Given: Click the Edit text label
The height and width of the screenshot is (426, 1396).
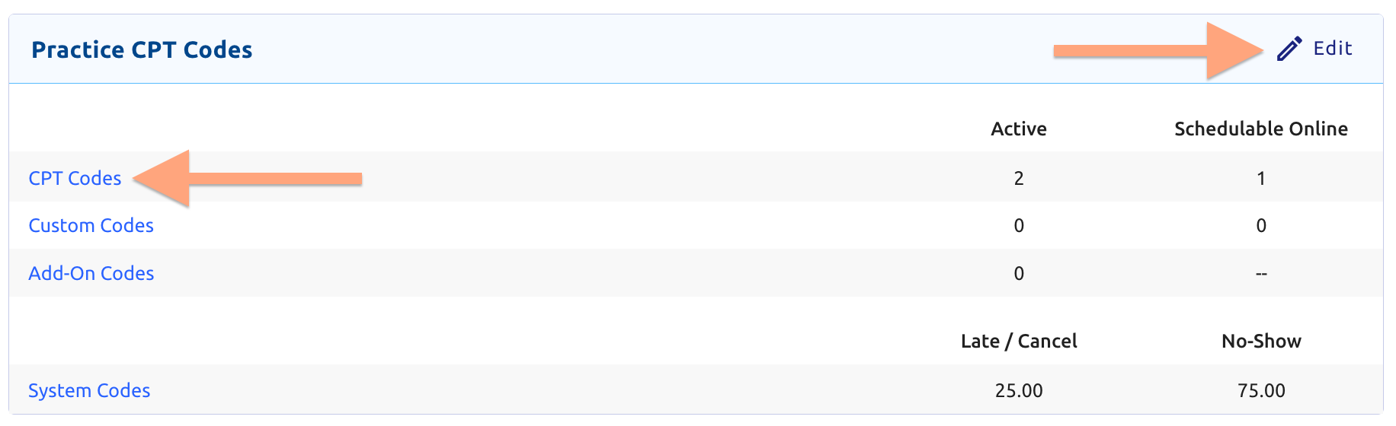Looking at the screenshot, I should 1333,49.
